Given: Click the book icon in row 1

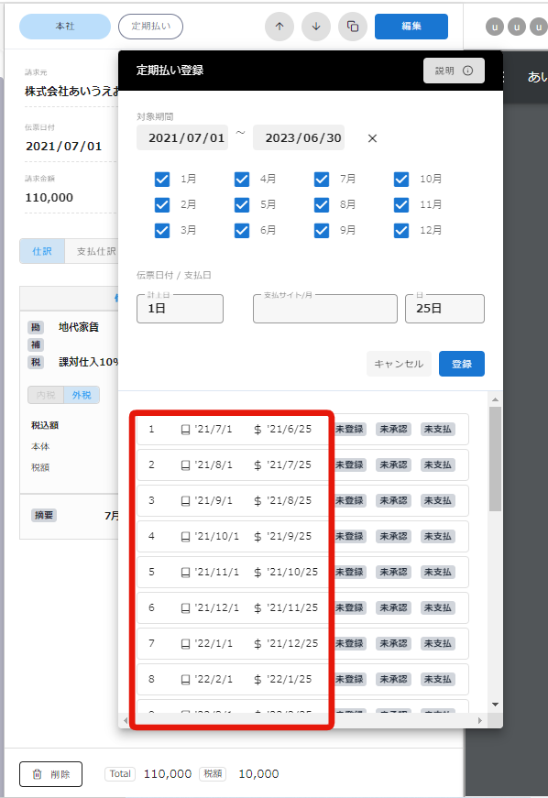Looking at the screenshot, I should 186,430.
